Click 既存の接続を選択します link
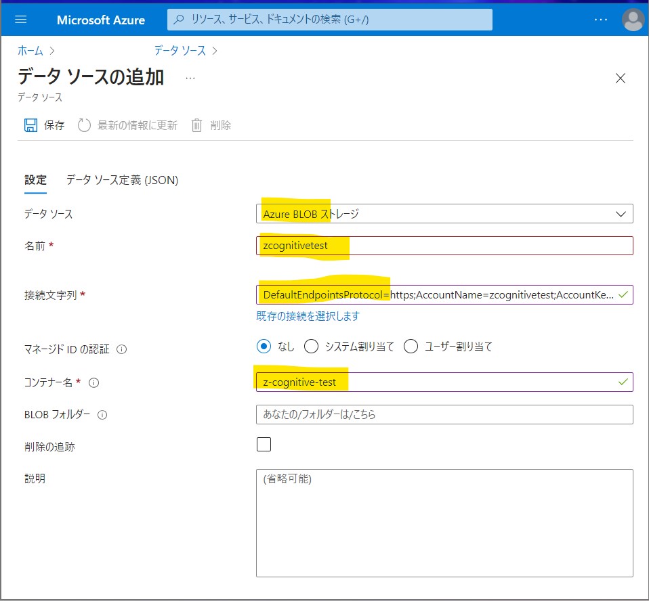Image resolution: width=649 pixels, height=601 pixels. 308,316
